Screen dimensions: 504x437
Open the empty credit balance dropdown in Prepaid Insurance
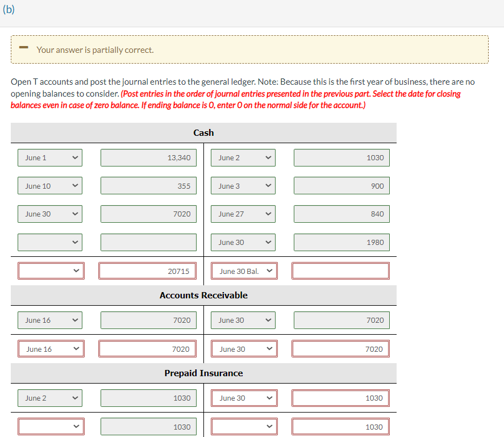pyautogui.click(x=244, y=426)
